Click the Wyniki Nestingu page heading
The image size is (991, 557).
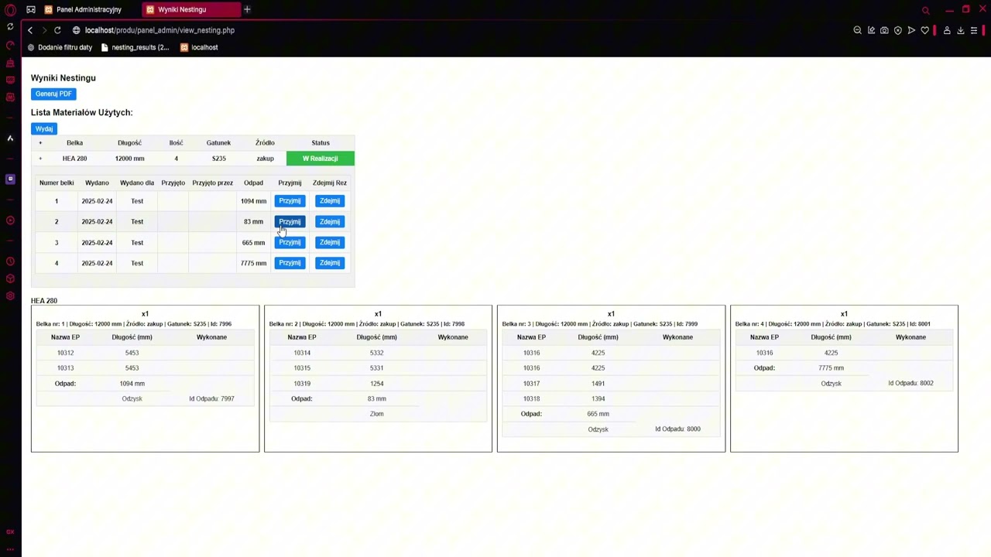click(63, 78)
